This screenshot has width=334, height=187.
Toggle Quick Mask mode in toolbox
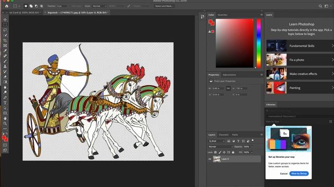point(5,145)
